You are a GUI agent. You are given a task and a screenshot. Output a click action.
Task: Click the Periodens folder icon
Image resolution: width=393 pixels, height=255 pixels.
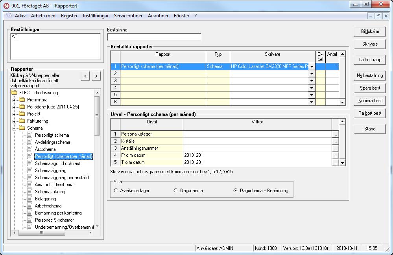point(22,106)
